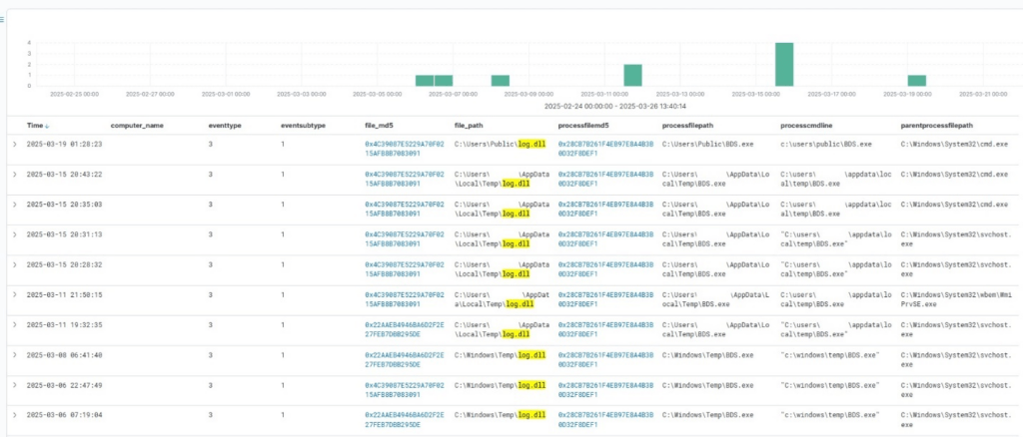Click the file_path column header
1023x437 pixels.
(469, 126)
